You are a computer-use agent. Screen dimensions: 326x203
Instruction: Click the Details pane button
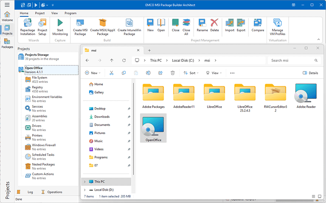[310, 73]
